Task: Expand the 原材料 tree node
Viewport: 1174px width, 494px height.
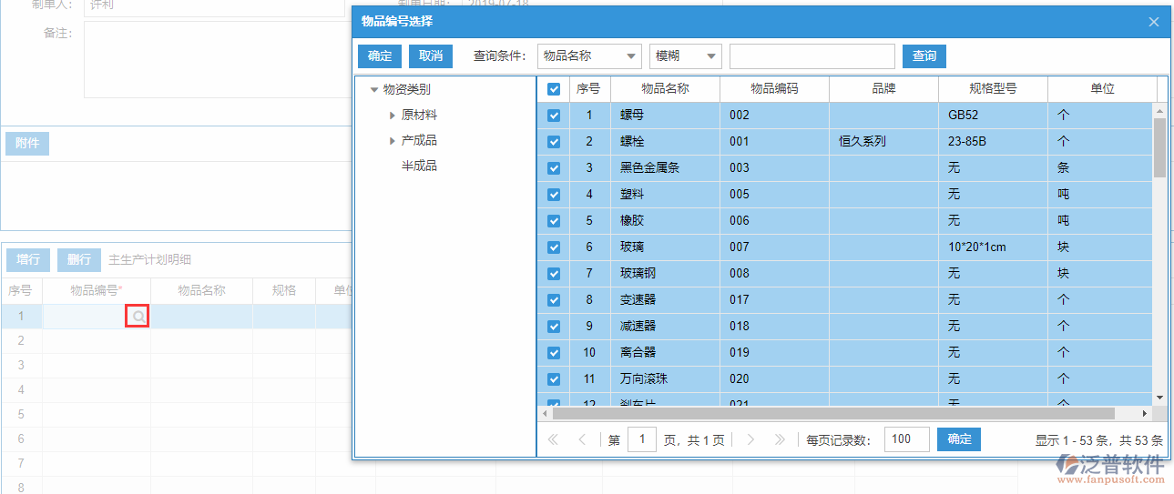Action: pos(393,116)
